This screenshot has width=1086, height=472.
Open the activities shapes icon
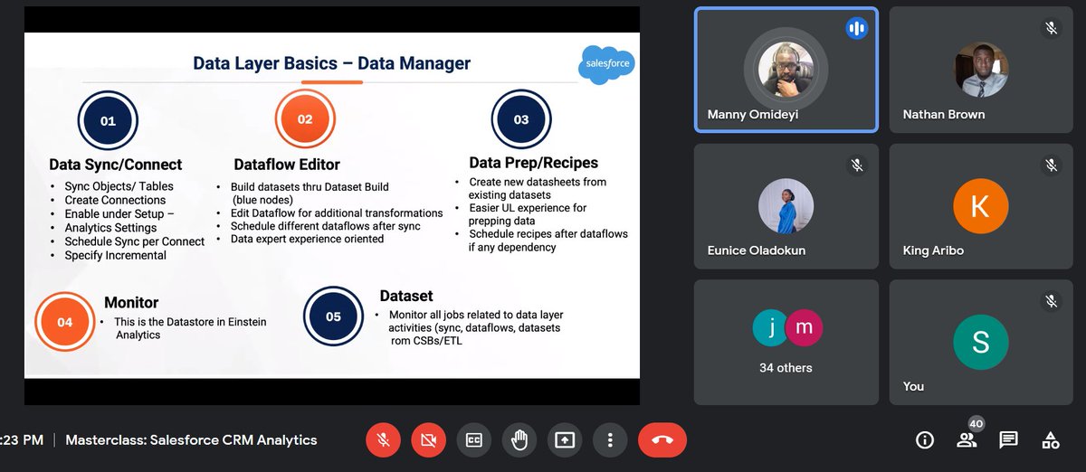(x=1050, y=440)
